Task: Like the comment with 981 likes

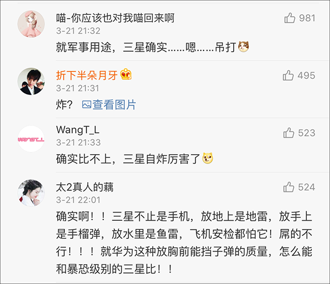Action: point(290,18)
